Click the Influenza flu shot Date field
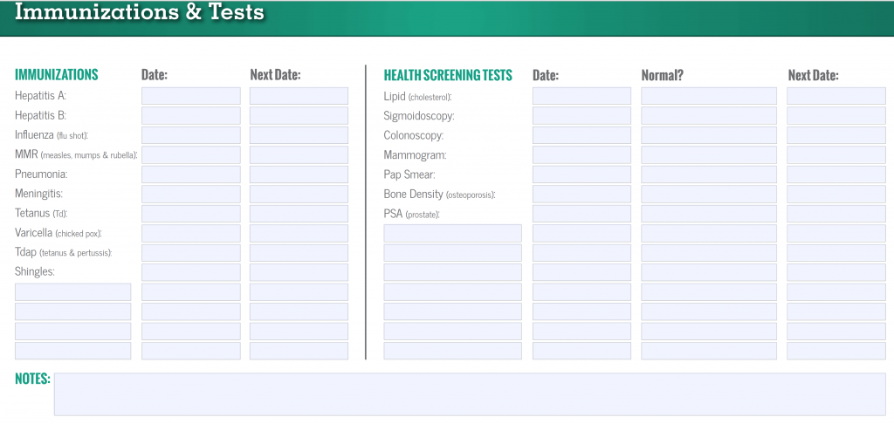The width and height of the screenshot is (894, 424). click(191, 135)
